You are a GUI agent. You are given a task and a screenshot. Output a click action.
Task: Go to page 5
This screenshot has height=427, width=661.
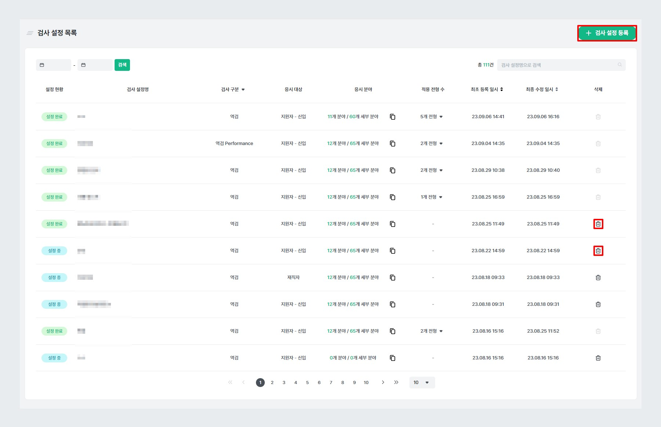tap(307, 383)
